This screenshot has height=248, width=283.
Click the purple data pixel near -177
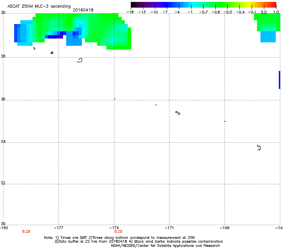click(60, 37)
